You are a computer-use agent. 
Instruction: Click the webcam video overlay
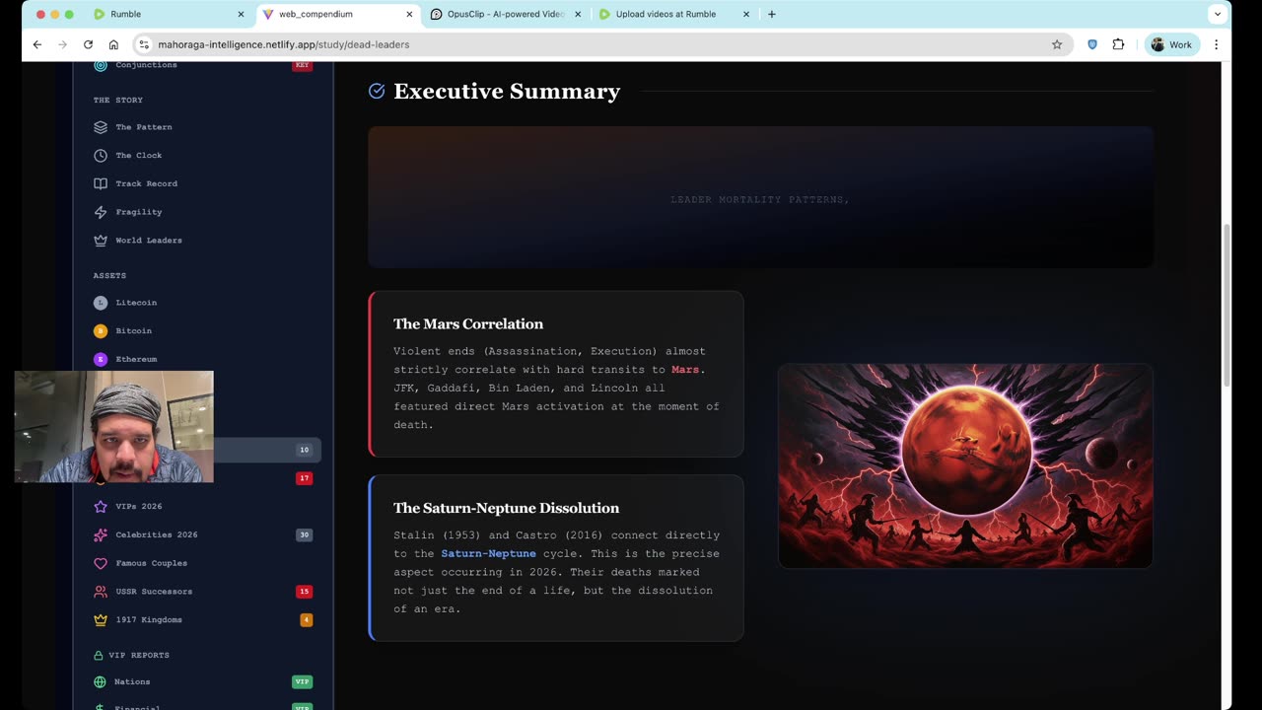(x=114, y=427)
